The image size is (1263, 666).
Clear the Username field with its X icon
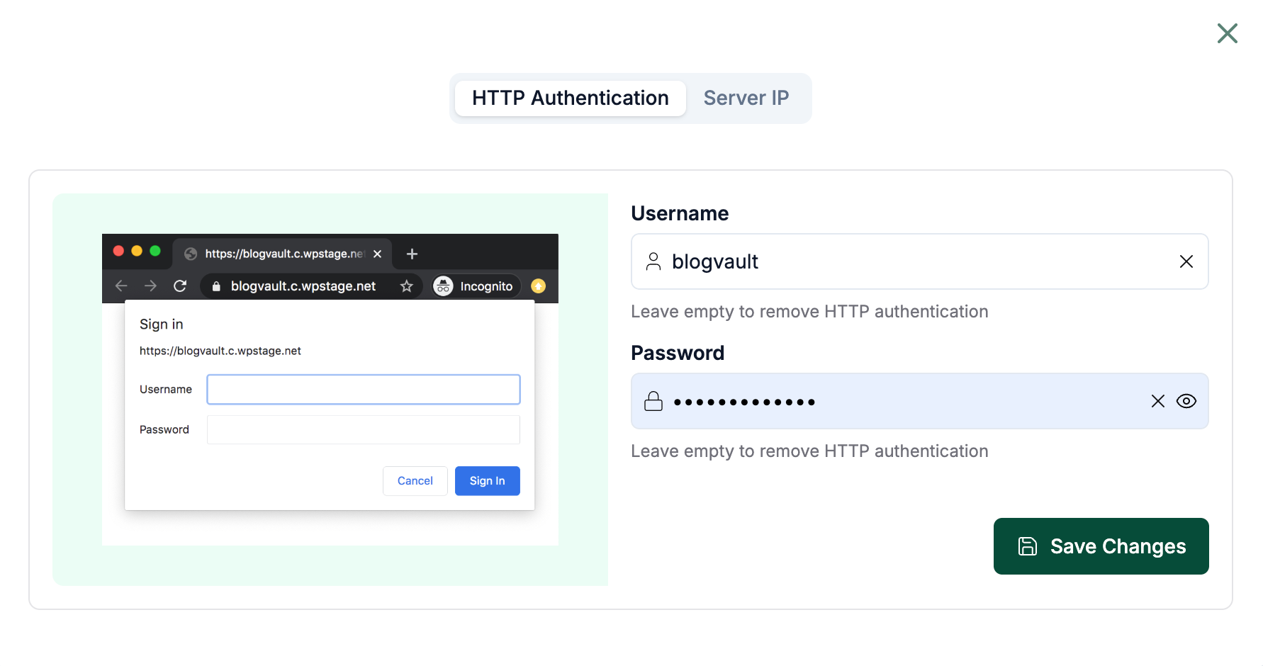1186,261
